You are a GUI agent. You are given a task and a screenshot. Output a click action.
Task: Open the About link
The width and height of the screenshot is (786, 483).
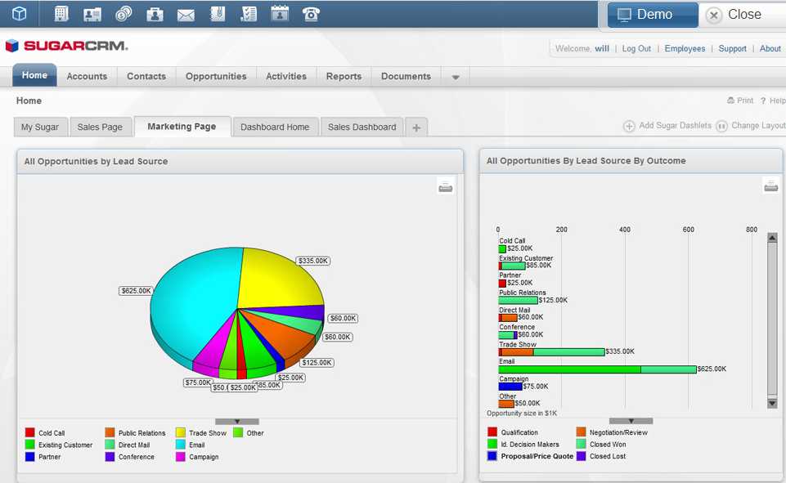click(770, 48)
